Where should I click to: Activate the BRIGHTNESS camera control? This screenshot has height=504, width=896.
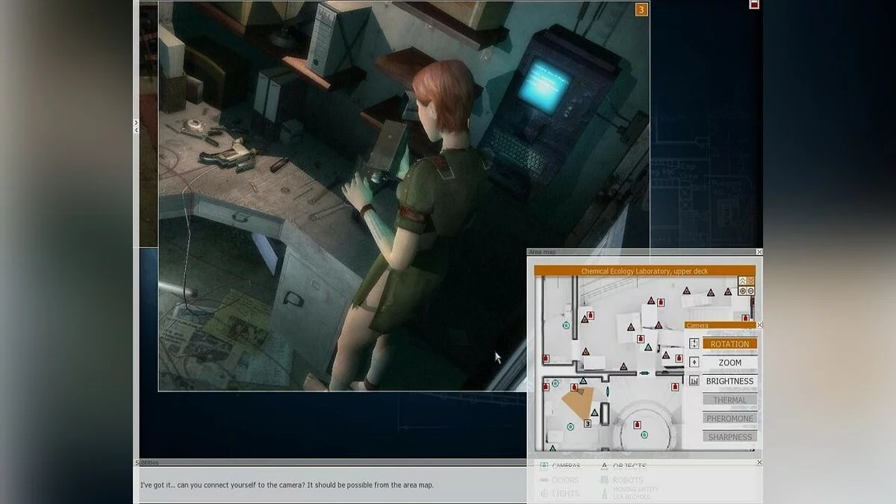pyautogui.click(x=729, y=381)
